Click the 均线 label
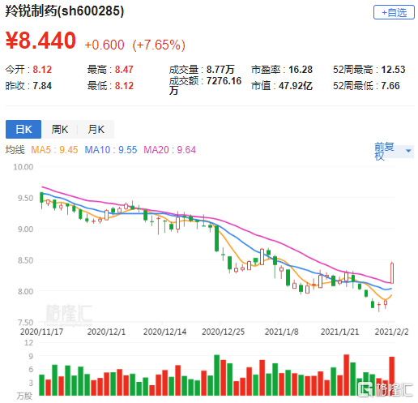Screen dimensions: 418x403 point(15,150)
